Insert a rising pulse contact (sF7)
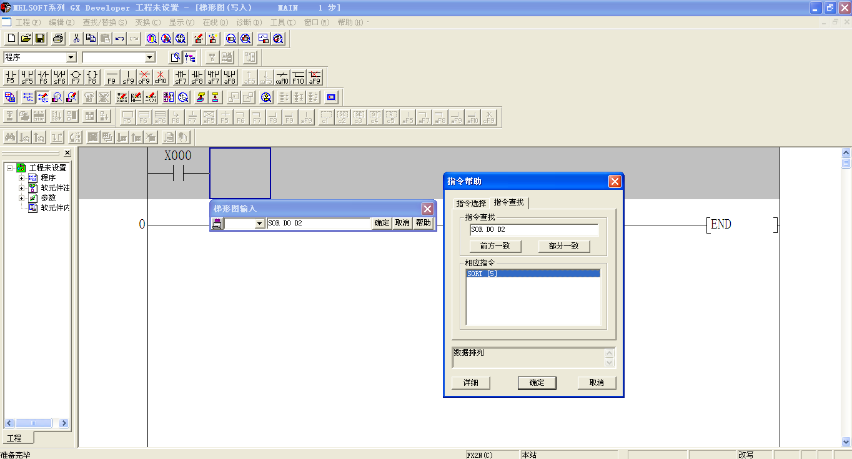Viewport: 852px width, 459px height. (x=181, y=77)
